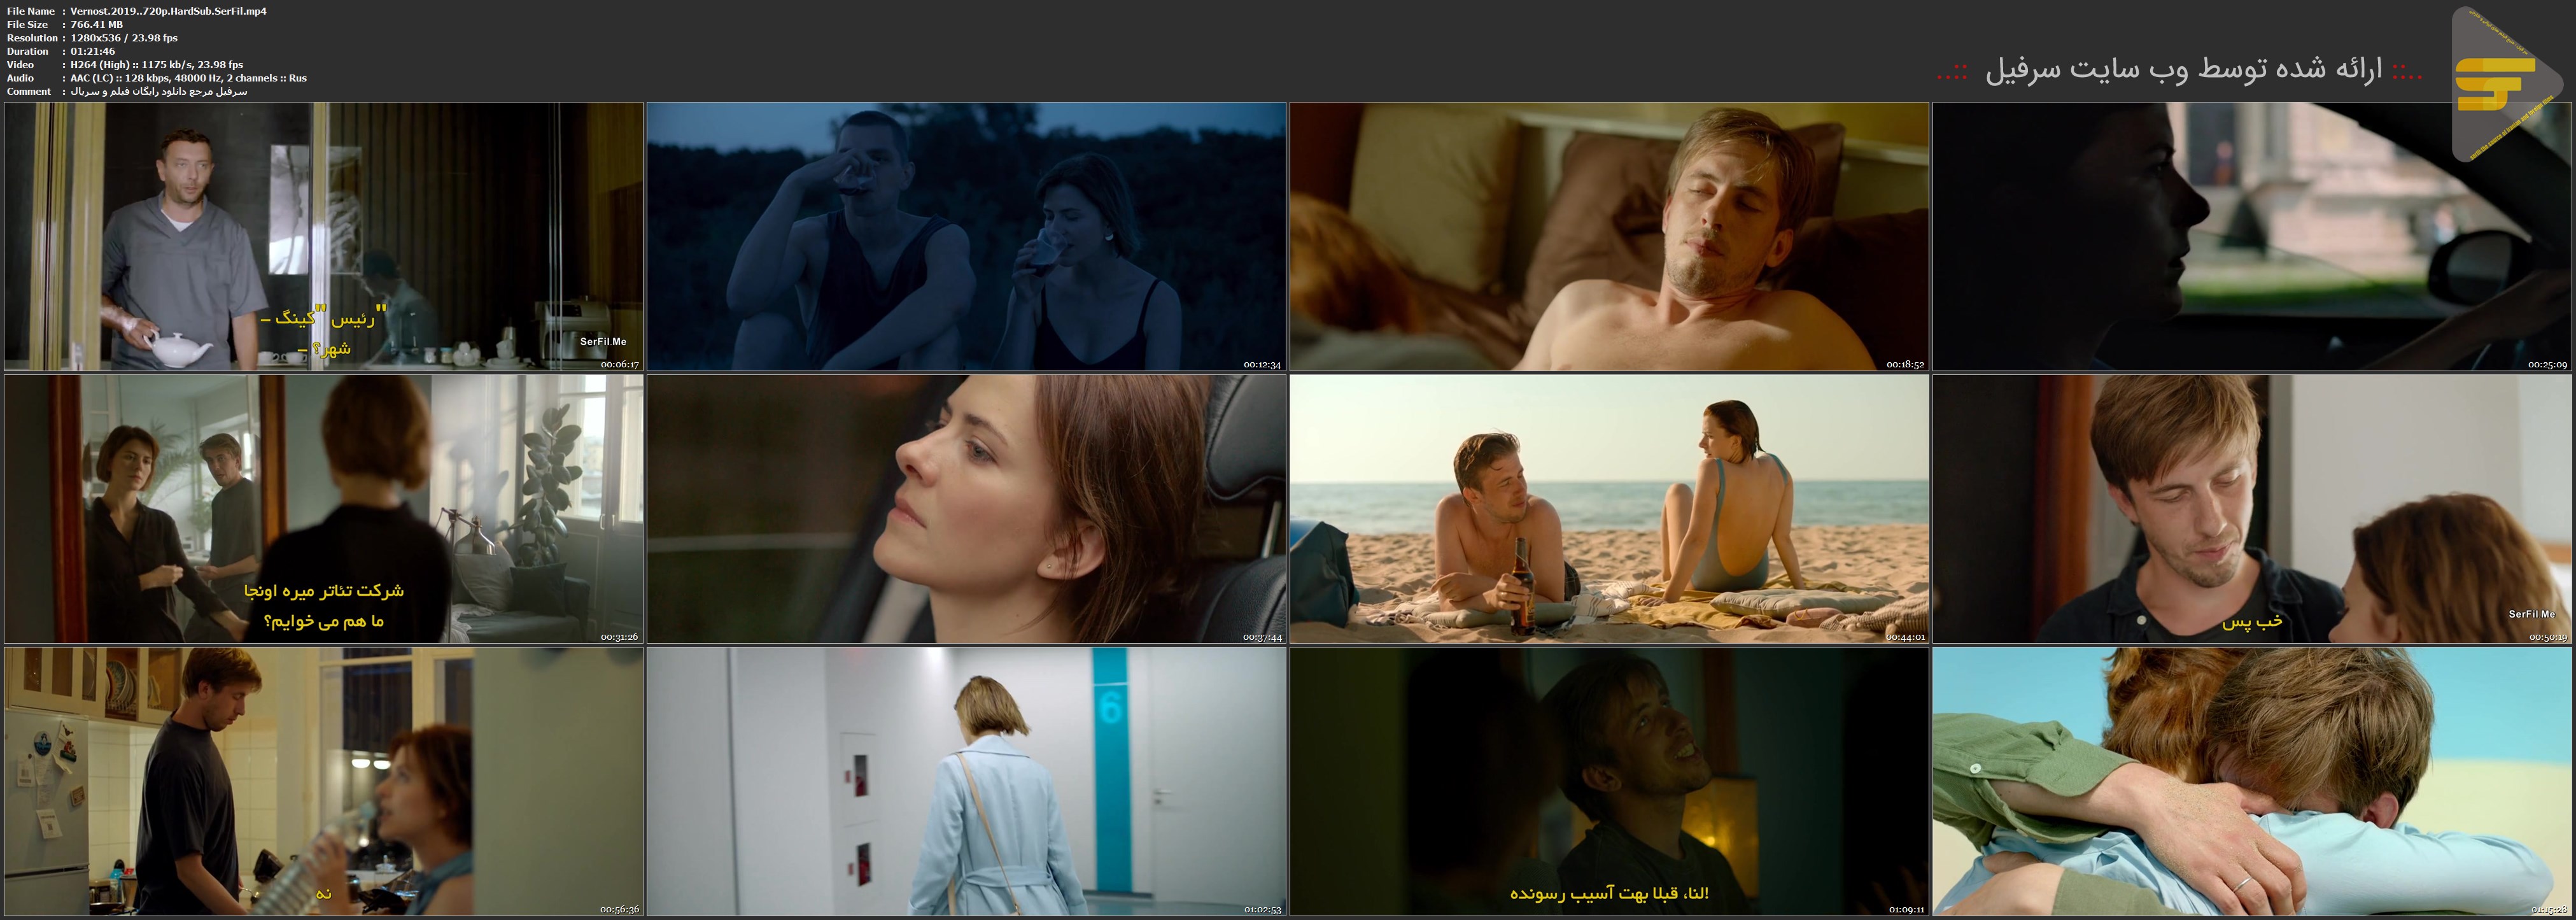Image resolution: width=2576 pixels, height=920 pixels.
Task: Click the SerFil.Me watermark at 00:50:19 frame
Action: 2531,614
